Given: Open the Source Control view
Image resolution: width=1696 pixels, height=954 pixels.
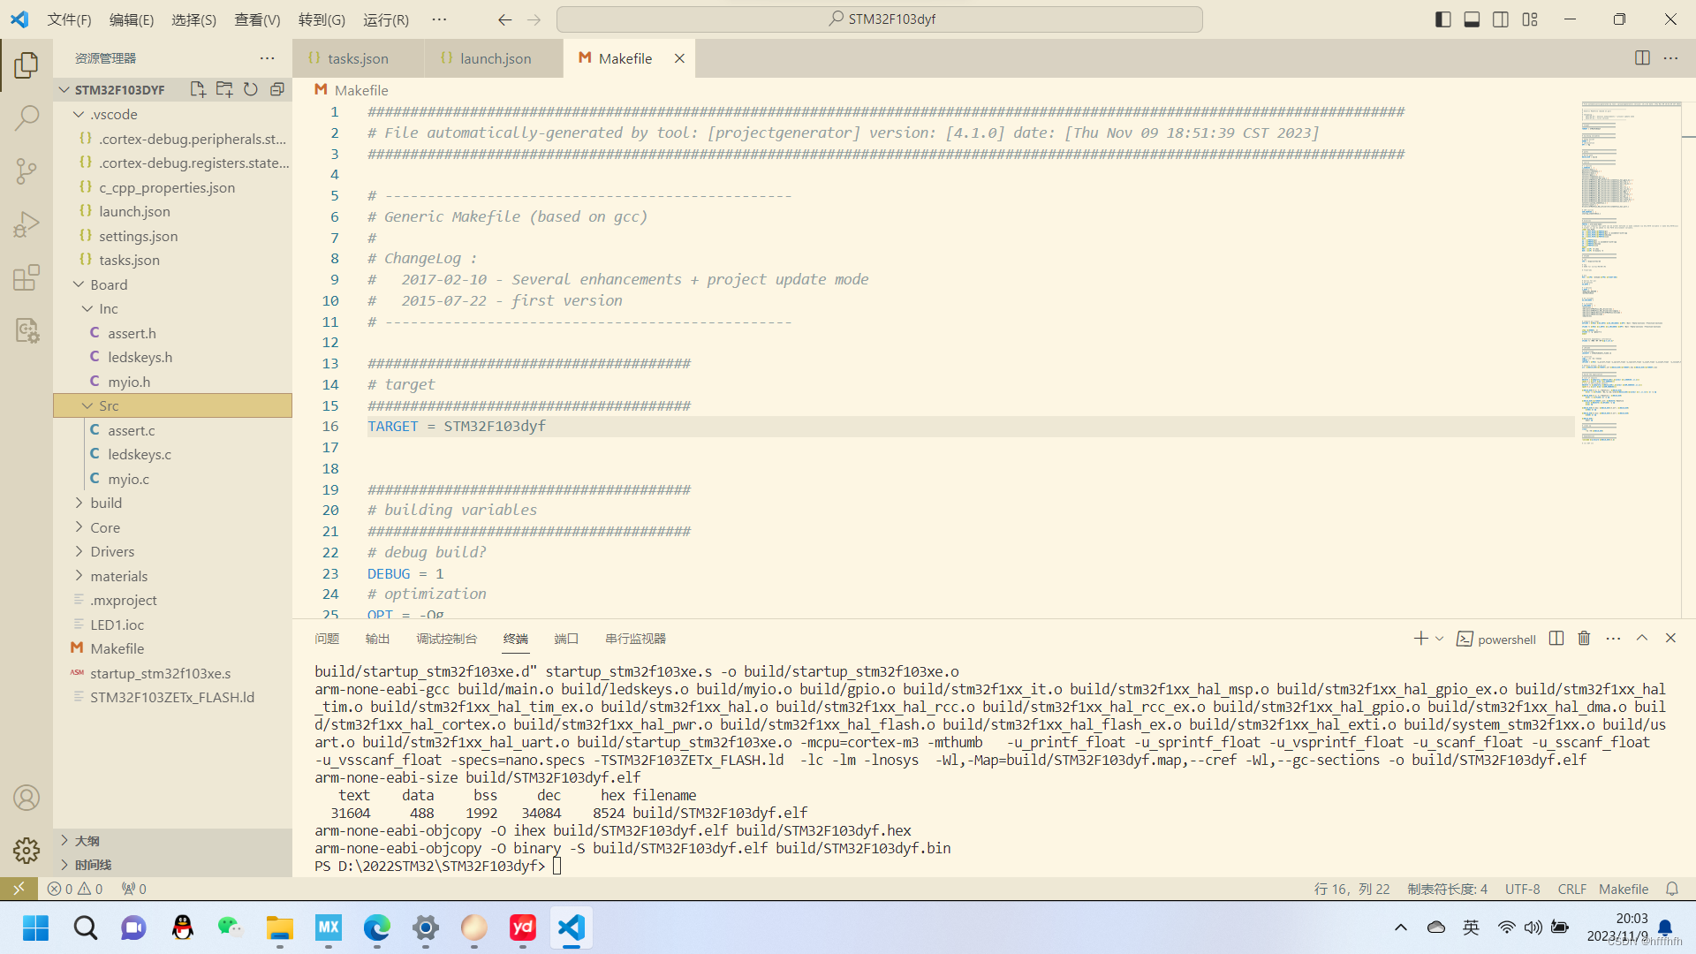Looking at the screenshot, I should coord(26,170).
